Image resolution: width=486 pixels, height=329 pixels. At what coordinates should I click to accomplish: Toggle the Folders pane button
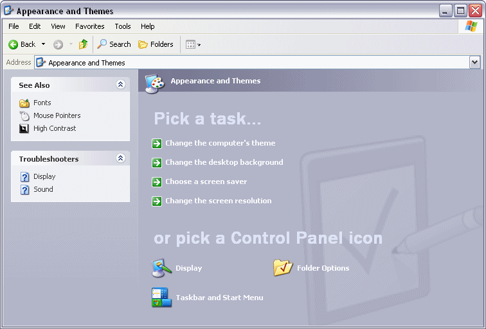tap(156, 44)
